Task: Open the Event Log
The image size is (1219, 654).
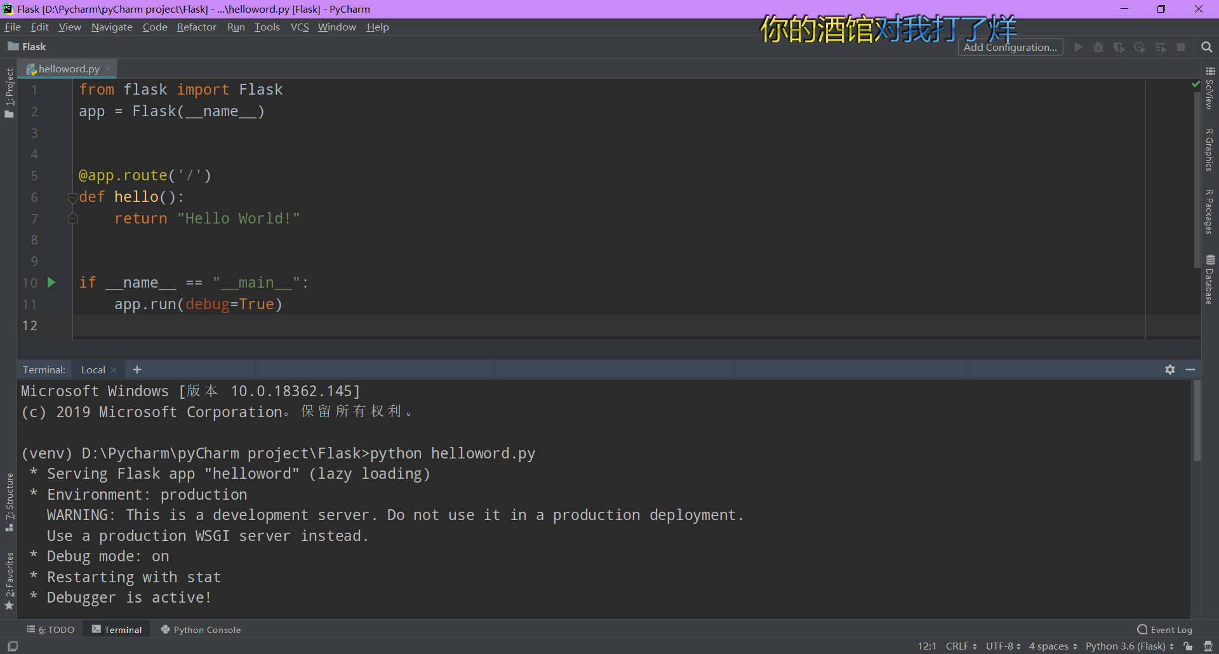Action: point(1165,630)
